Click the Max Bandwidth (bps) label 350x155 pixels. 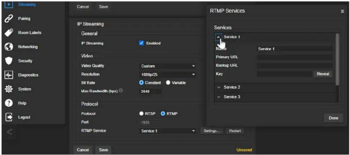coord(99,91)
